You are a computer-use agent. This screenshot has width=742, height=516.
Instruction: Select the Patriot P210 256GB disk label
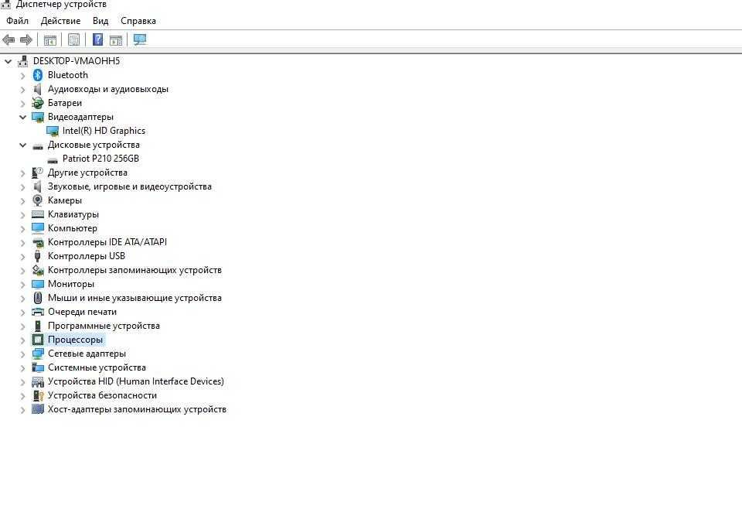[100, 159]
